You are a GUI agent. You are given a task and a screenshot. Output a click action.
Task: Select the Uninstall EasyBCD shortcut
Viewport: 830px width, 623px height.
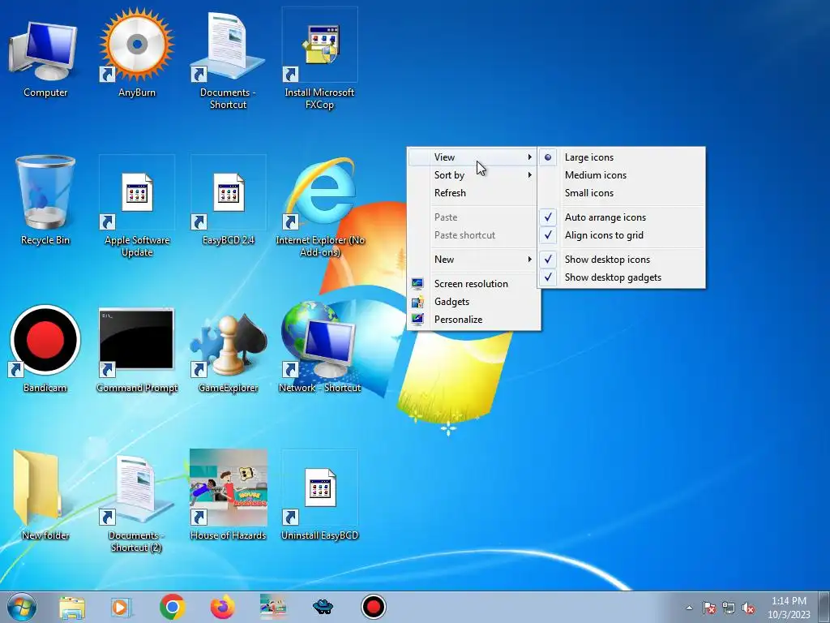pyautogui.click(x=319, y=494)
